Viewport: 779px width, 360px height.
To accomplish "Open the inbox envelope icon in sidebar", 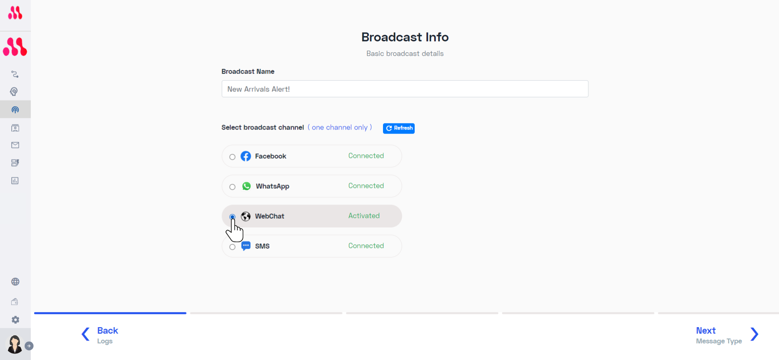I will click(x=15, y=145).
